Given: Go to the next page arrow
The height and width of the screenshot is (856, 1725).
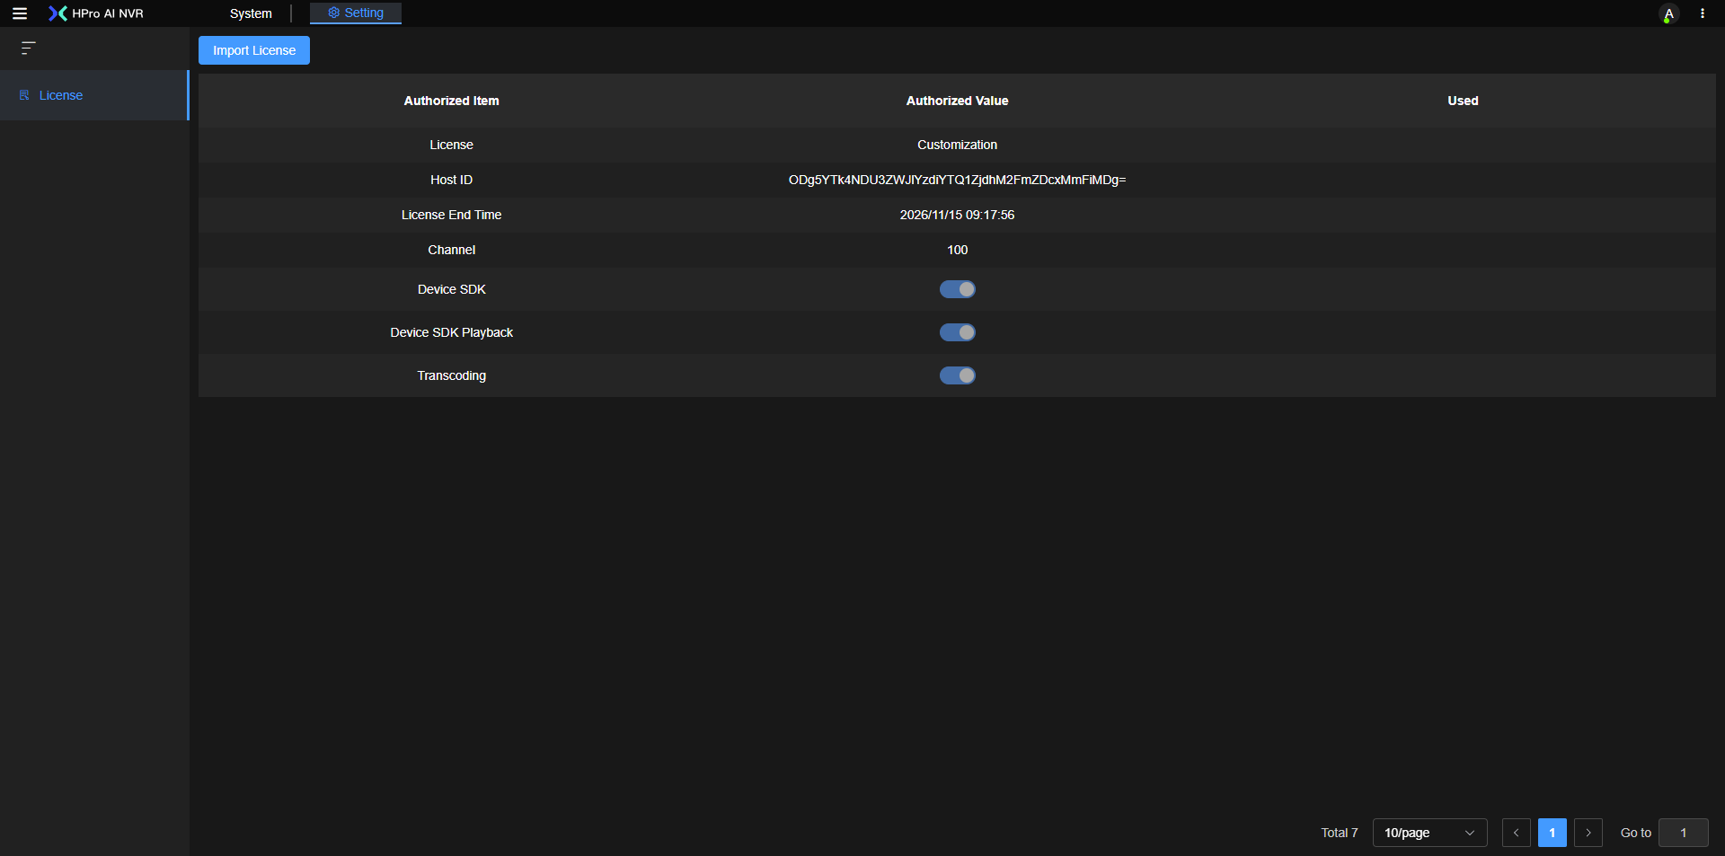Looking at the screenshot, I should [x=1588, y=833].
